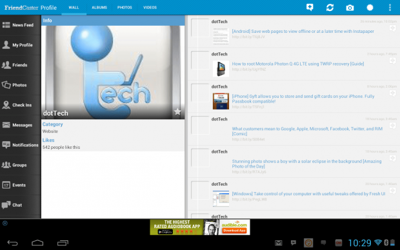The width and height of the screenshot is (400, 250).
Task: Tap the plus icon on solar eclipse post
Action: [x=393, y=158]
